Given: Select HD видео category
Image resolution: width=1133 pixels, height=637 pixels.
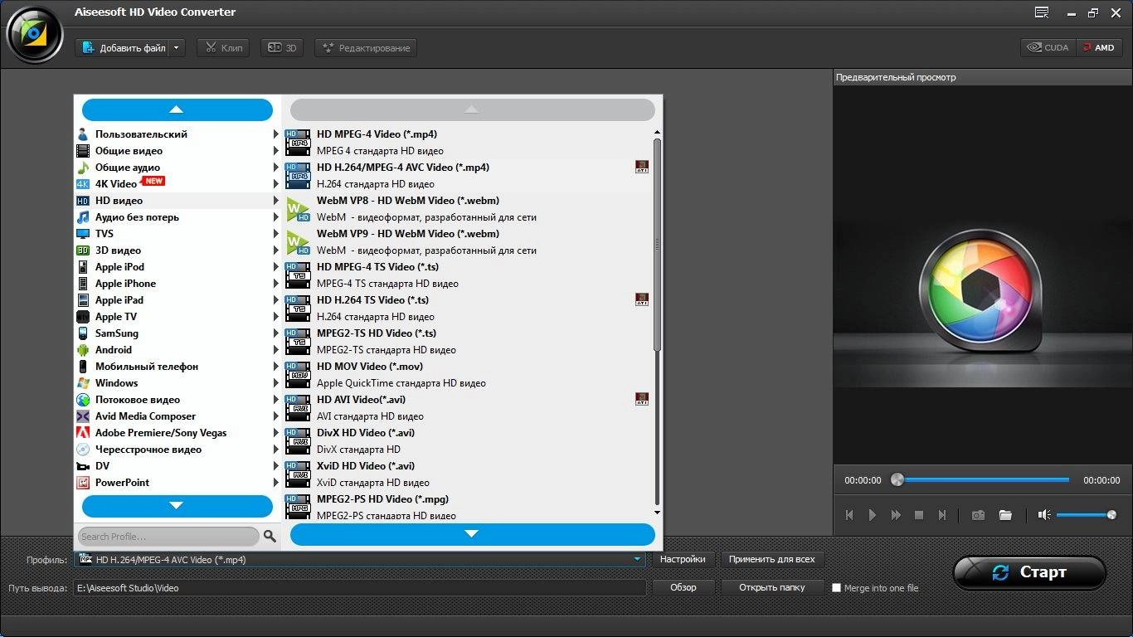Looking at the screenshot, I should coord(177,201).
